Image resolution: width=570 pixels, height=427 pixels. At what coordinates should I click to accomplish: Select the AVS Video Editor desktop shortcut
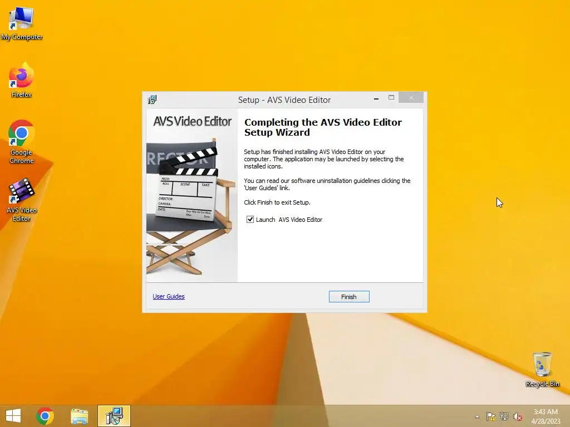[22, 200]
